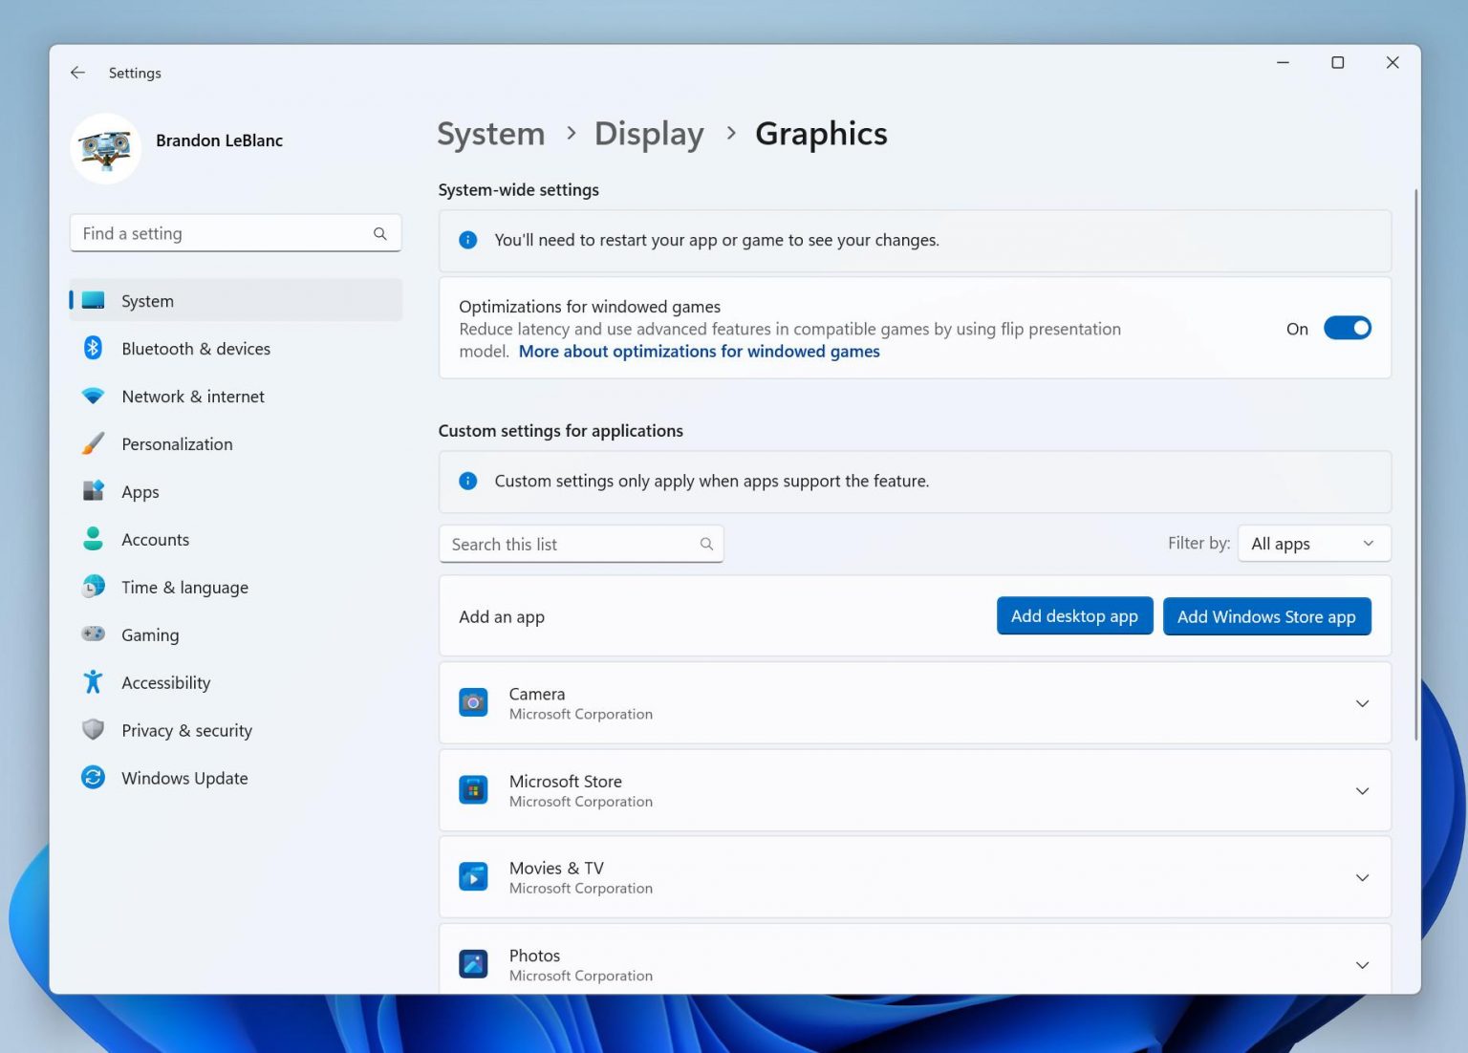Open 'More about optimizations for windowed games' link
1468x1053 pixels.
(699, 351)
